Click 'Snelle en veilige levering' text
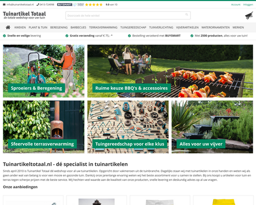 pos(24,36)
